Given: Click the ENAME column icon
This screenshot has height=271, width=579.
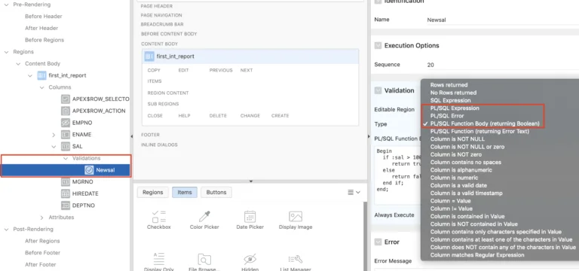Looking at the screenshot, I should tap(66, 135).
